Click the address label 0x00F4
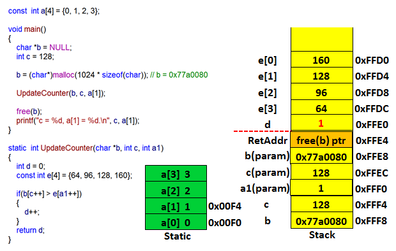Screen dimensions: 396x251 point(225,206)
